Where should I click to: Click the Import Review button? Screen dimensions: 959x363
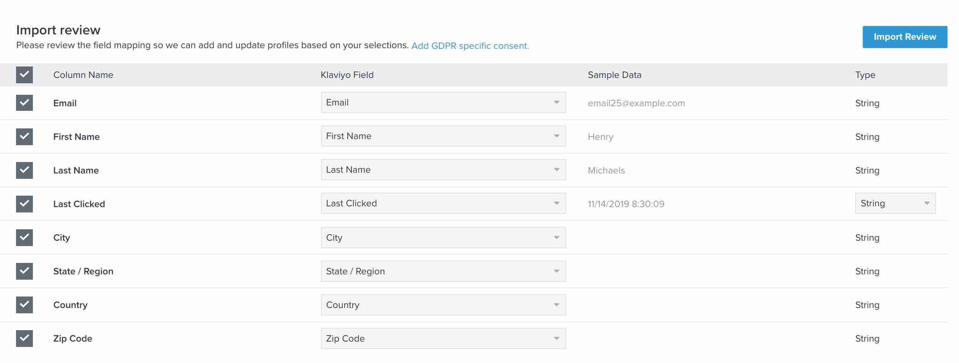905,37
